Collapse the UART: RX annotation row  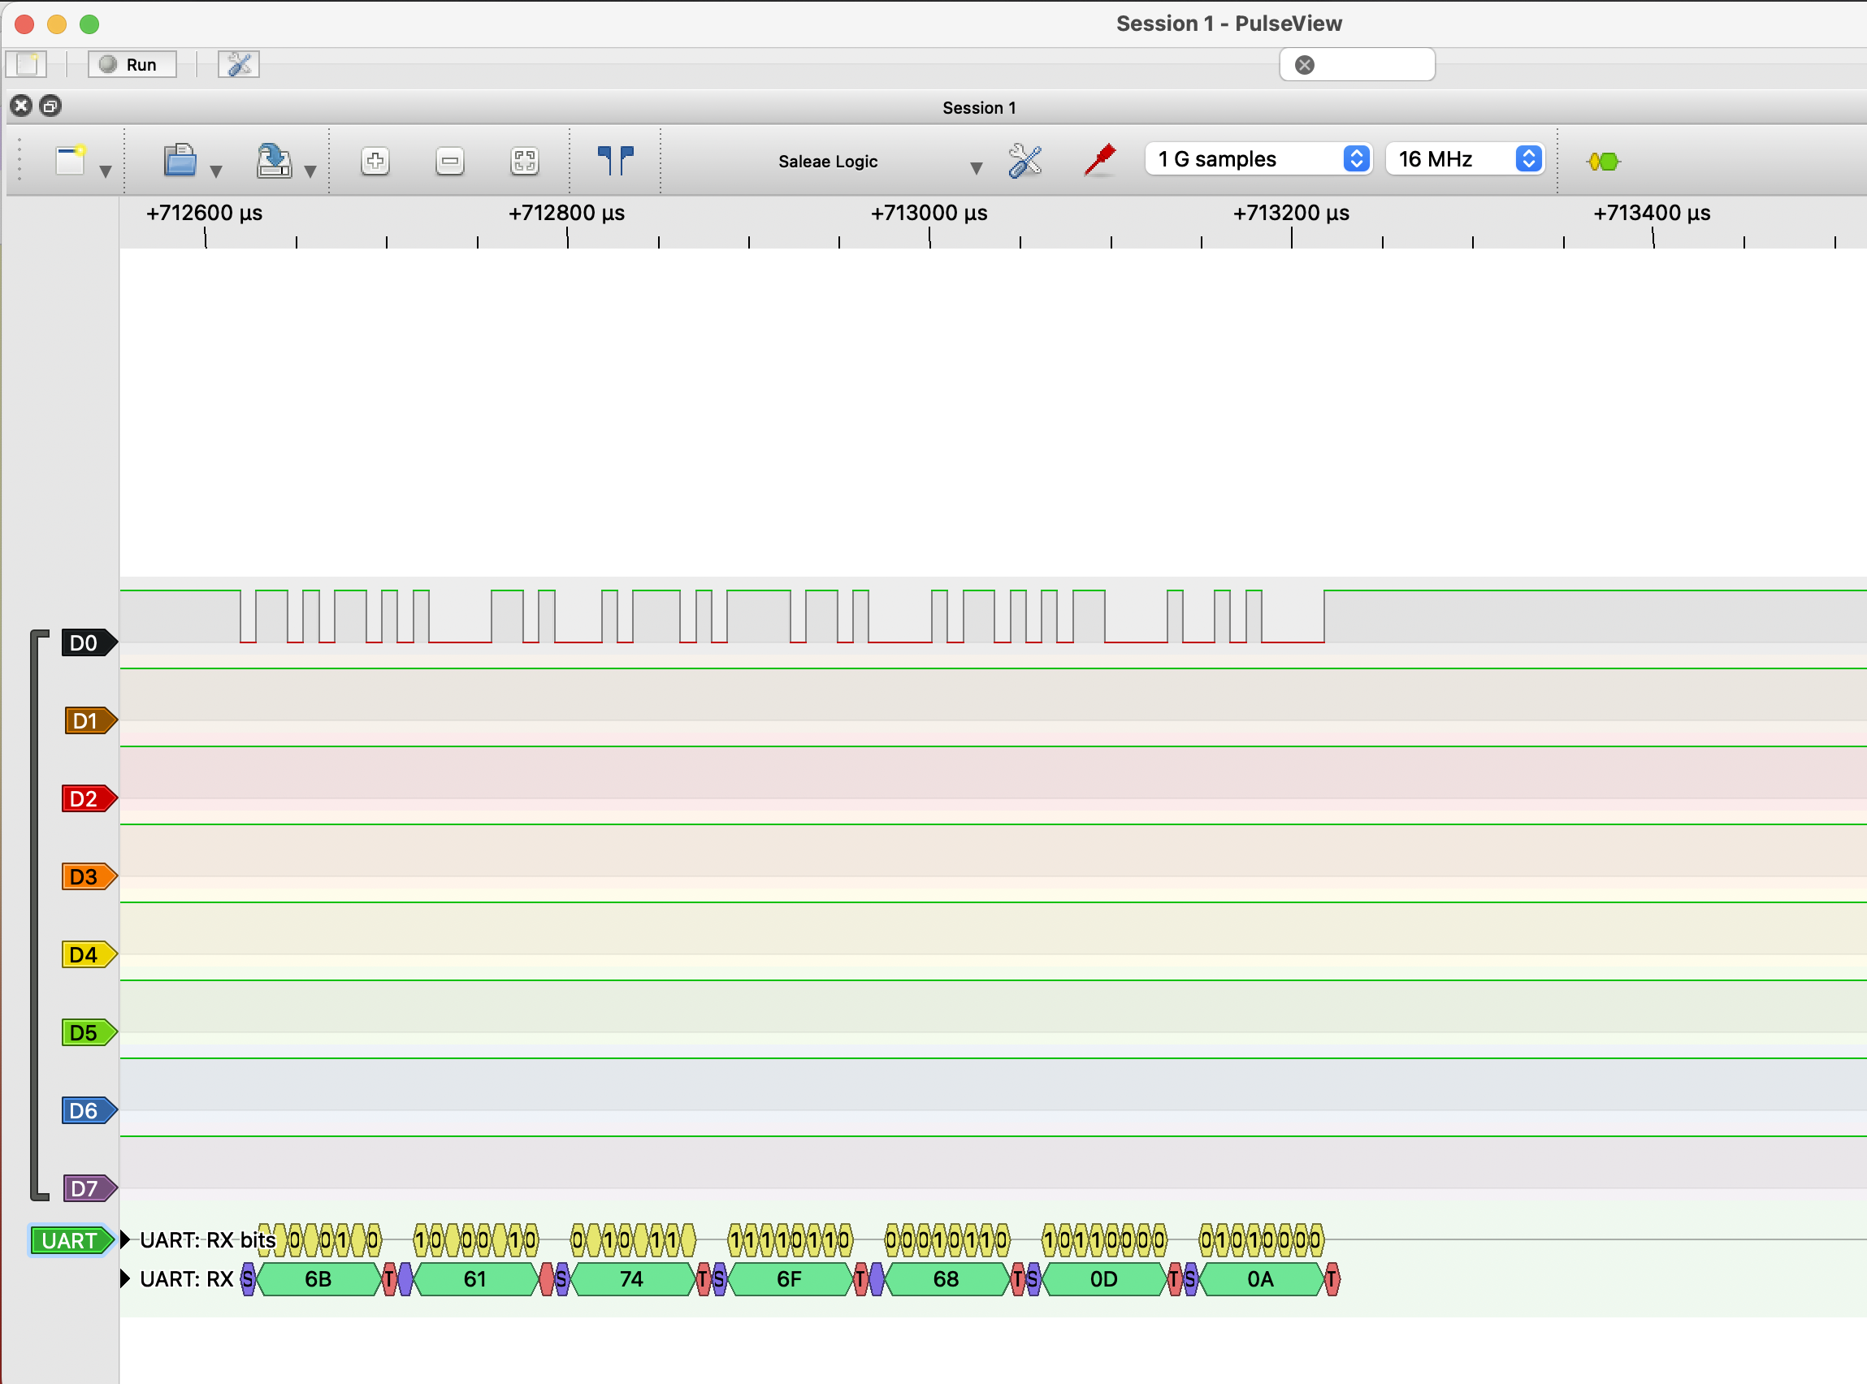click(x=126, y=1278)
